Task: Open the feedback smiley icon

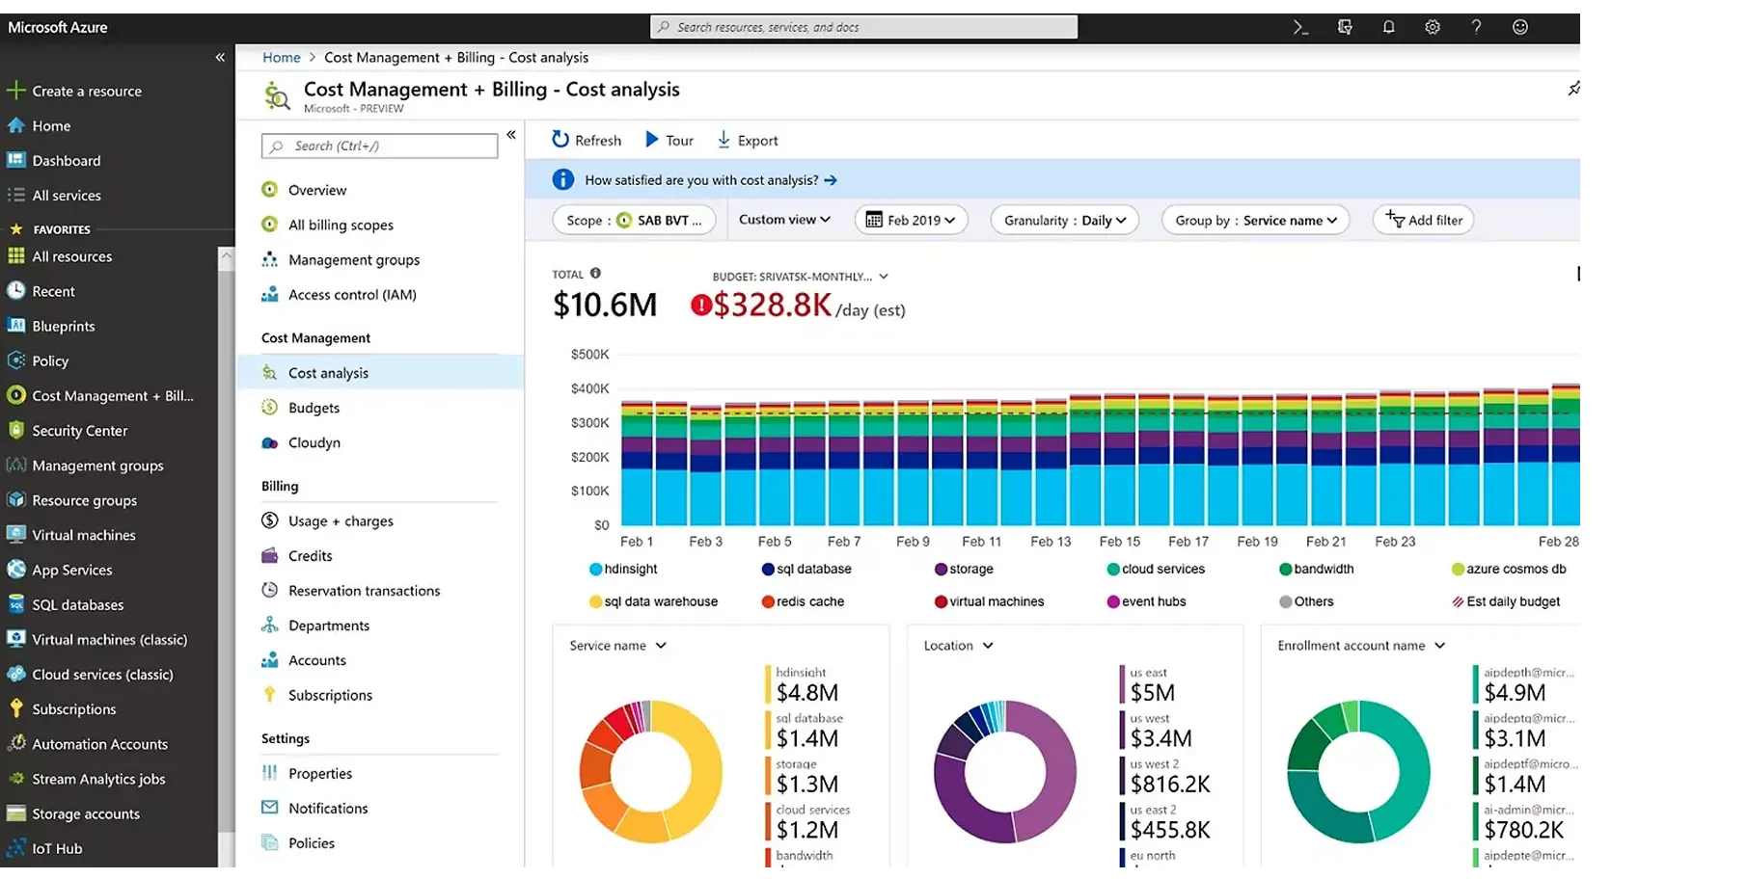Action: [x=1520, y=27]
